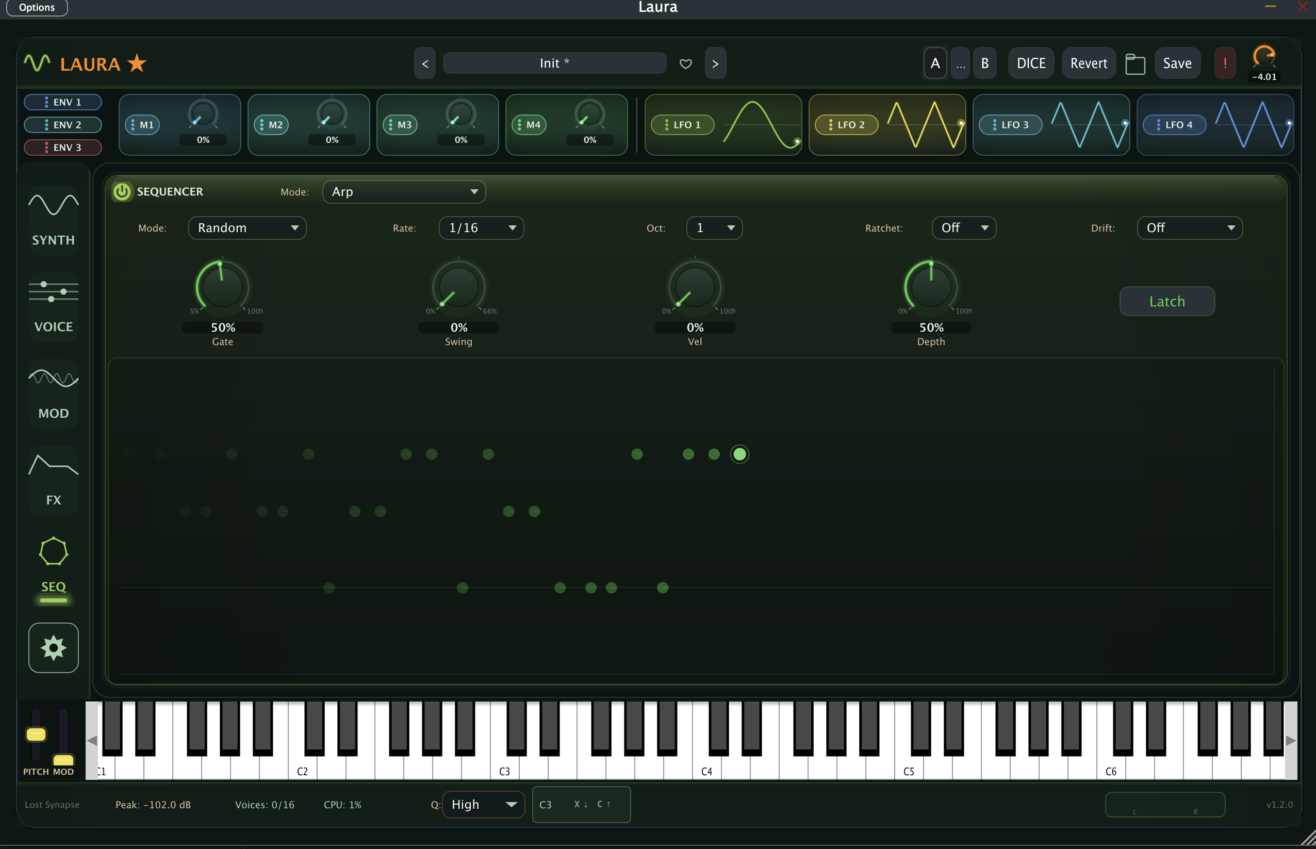This screenshot has width=1316, height=849.
Task: Click the M2 macro knob
Action: tap(332, 114)
